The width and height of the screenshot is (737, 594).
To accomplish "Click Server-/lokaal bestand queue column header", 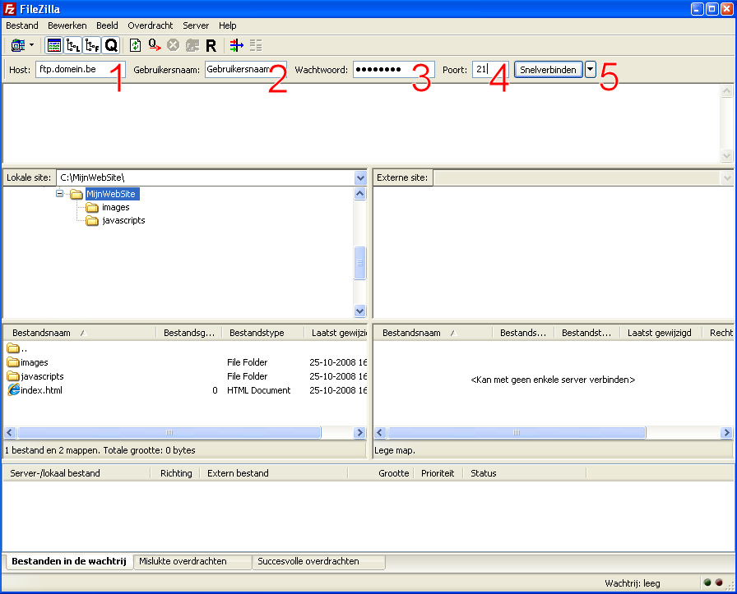I will pyautogui.click(x=76, y=473).
